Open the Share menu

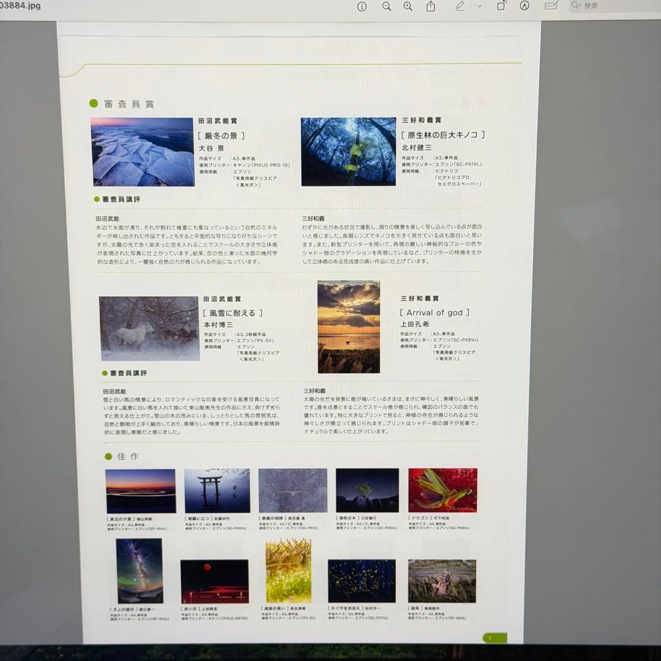(431, 6)
